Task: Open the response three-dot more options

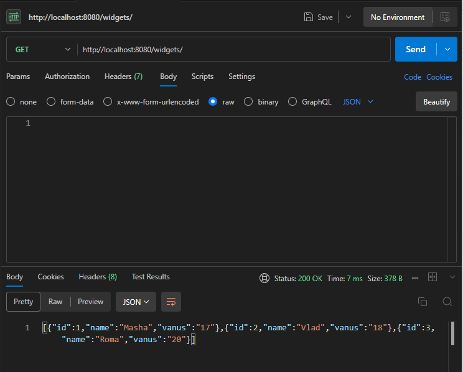Action: [415, 277]
